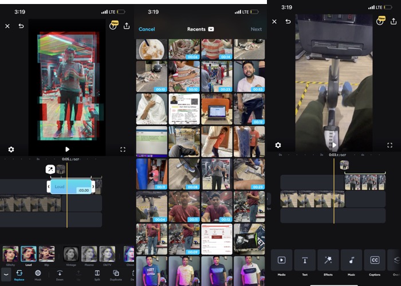Select the woman in white shawl photo
Viewport: 401px width, 286px height.
152,109
